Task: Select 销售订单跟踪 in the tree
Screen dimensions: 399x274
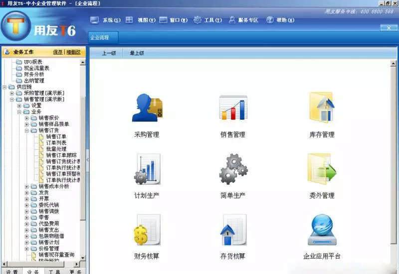Action: click(x=61, y=155)
